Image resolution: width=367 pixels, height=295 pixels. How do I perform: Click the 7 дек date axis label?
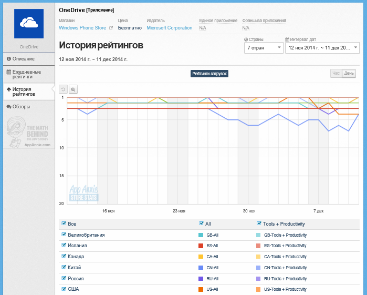point(319,211)
